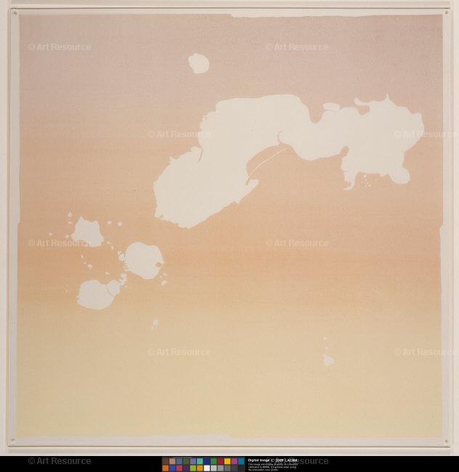Select the teal-green top-row swatch in the color chart
Image resolution: width=459 pixels, height=472 pixels.
pyautogui.click(x=200, y=461)
